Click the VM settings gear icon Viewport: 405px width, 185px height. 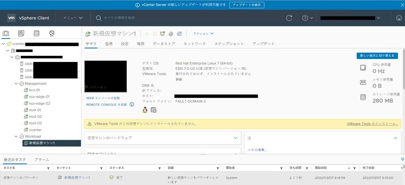point(154,110)
